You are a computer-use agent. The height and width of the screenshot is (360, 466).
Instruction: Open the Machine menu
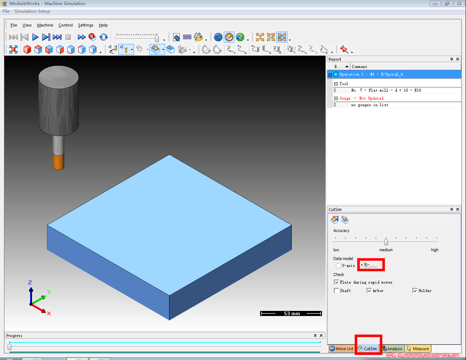pyautogui.click(x=45, y=25)
